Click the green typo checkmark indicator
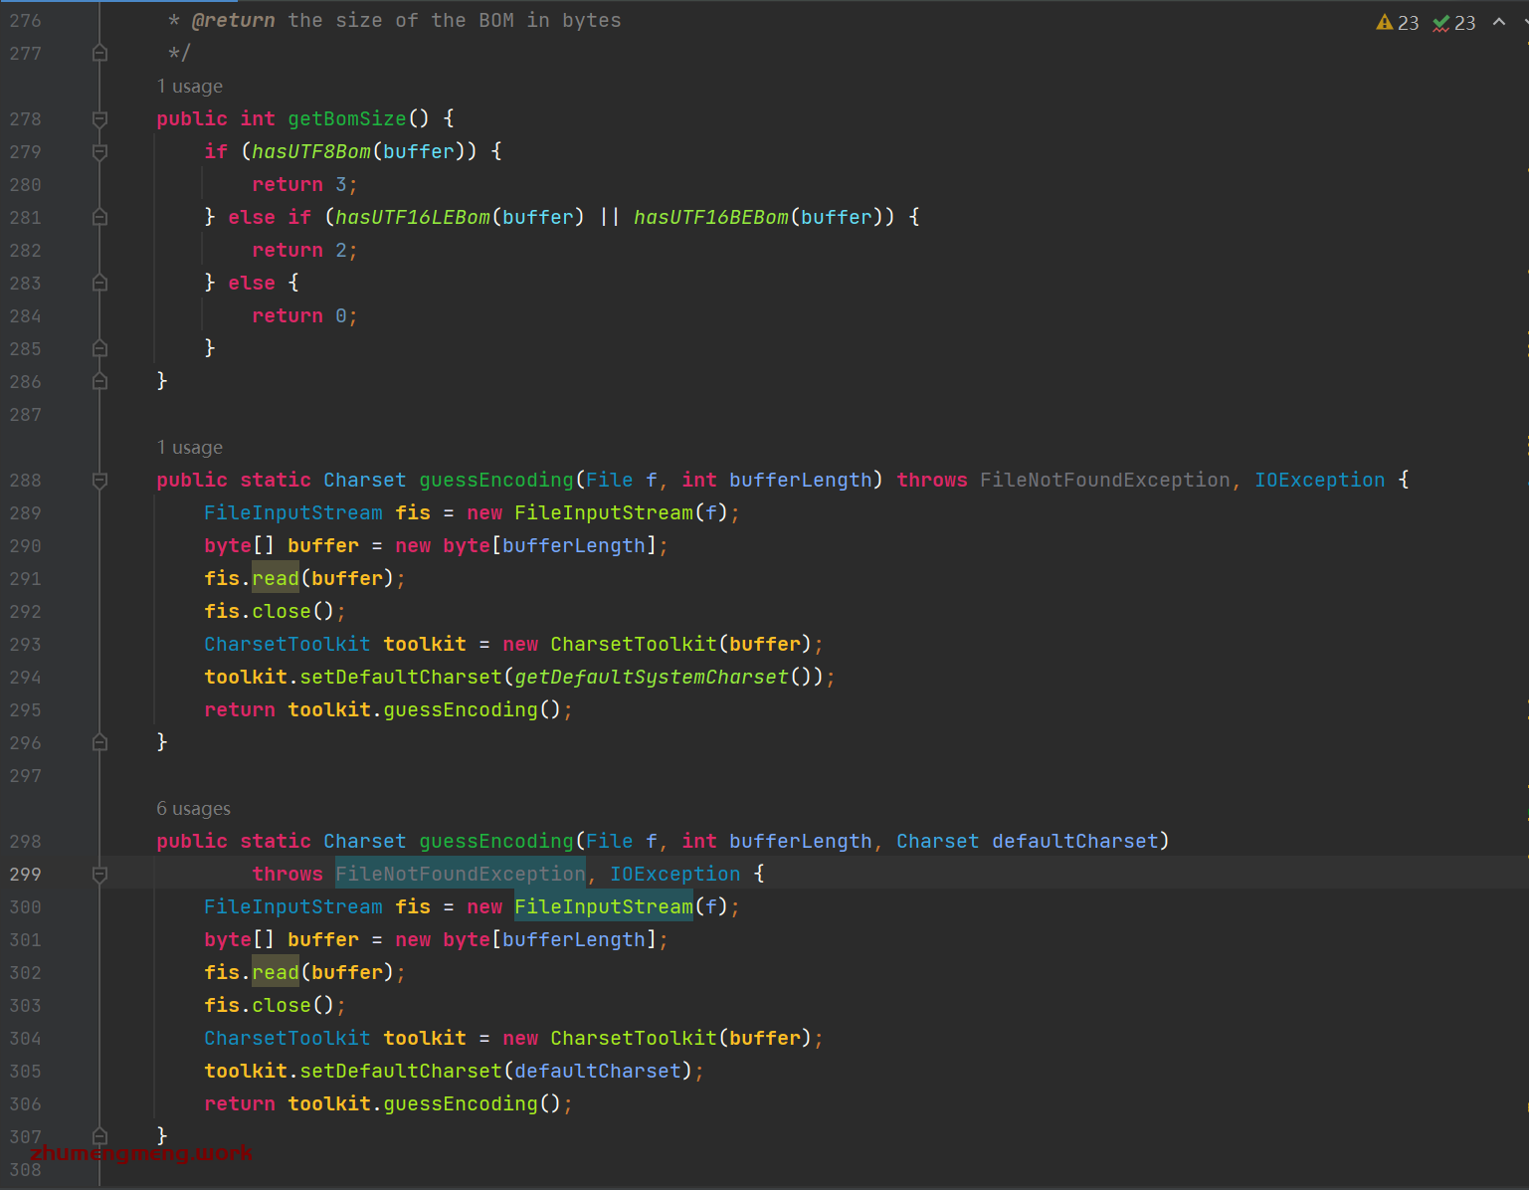Image resolution: width=1529 pixels, height=1190 pixels. [1440, 23]
